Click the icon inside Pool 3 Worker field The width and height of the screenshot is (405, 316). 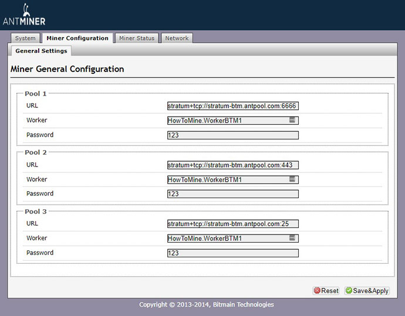click(x=292, y=237)
